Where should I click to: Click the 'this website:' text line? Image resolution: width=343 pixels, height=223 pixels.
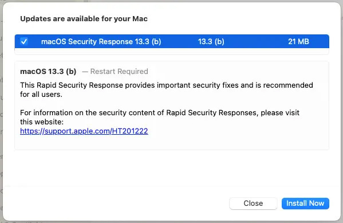tap(42, 122)
